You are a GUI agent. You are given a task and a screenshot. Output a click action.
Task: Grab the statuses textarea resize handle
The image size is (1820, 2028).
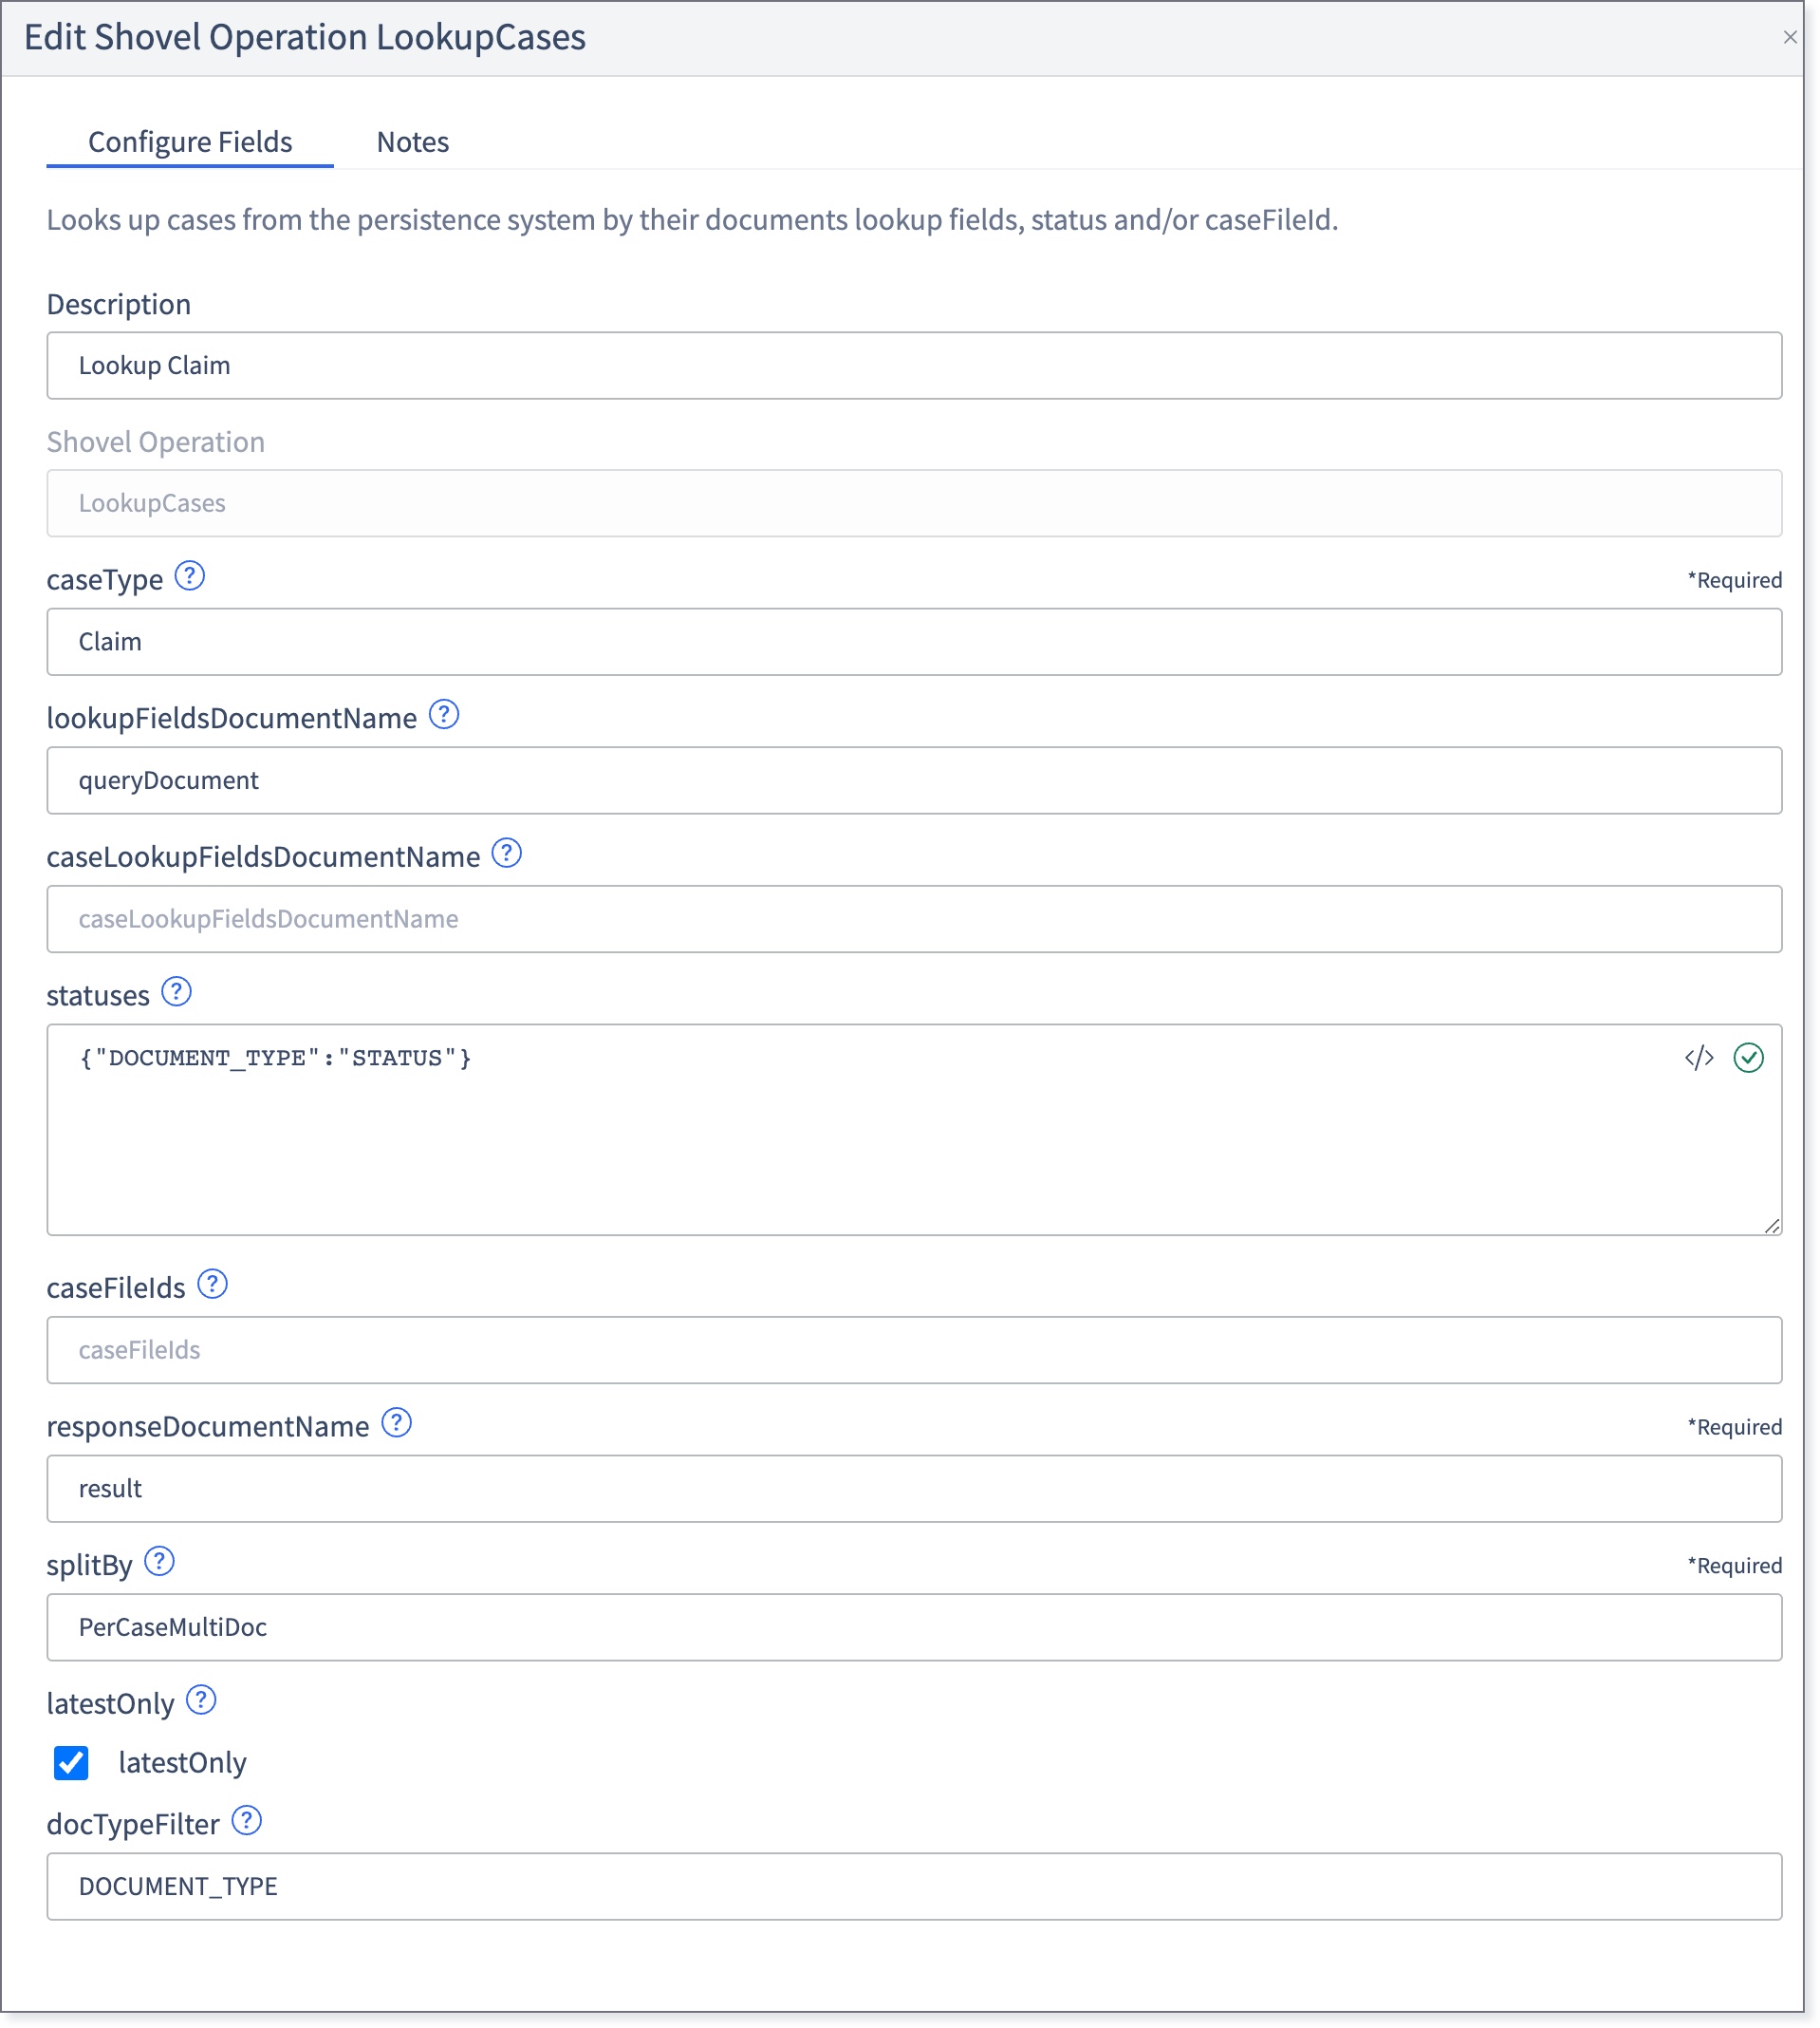coord(1773,1227)
